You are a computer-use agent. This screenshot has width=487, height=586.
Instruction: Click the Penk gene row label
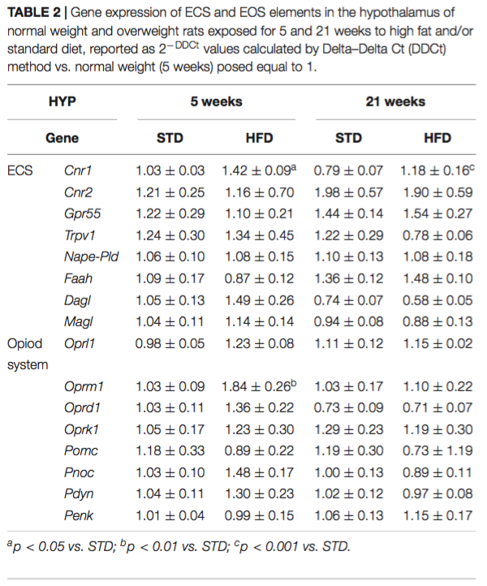click(79, 515)
